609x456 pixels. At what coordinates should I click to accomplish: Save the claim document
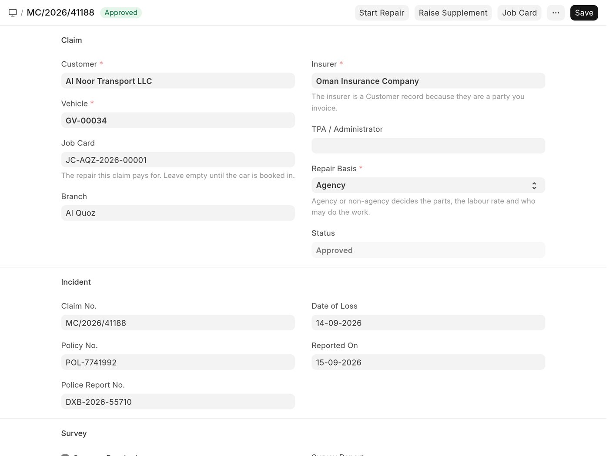584,13
